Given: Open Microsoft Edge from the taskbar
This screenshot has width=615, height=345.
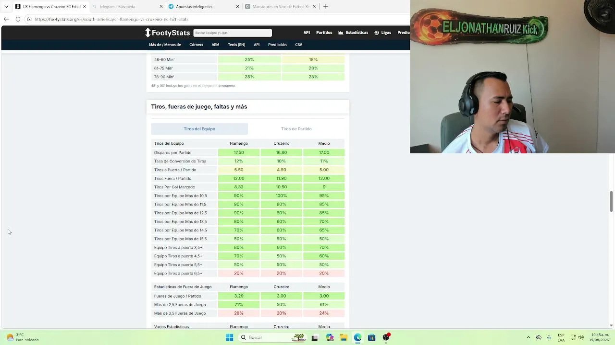Looking at the screenshot, I should [x=357, y=337].
